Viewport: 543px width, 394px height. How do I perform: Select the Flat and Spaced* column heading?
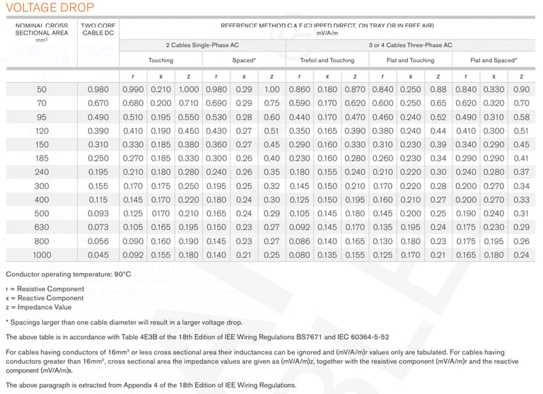(x=494, y=61)
